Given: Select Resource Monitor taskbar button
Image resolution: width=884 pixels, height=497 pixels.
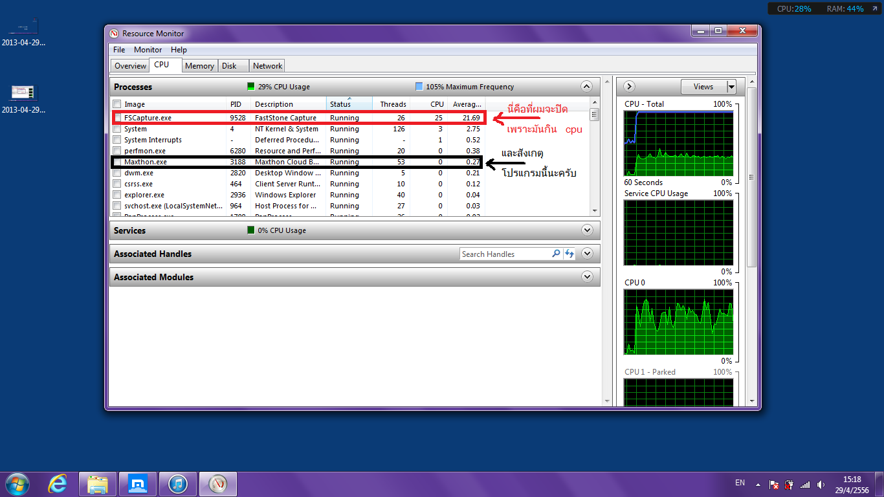Looking at the screenshot, I should [218, 483].
